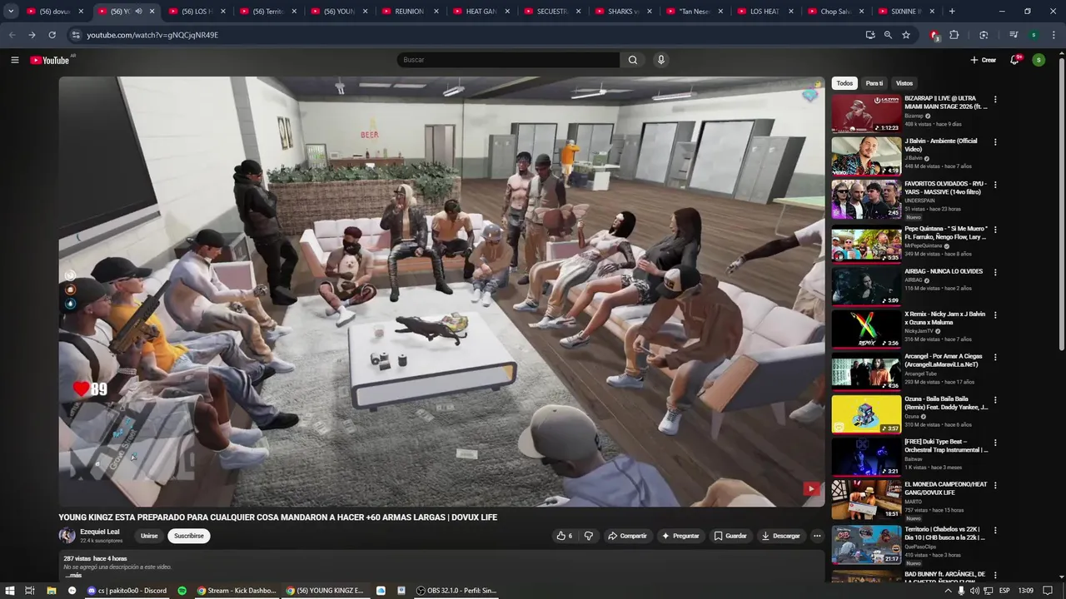Screen dimensions: 1066x599
Task: Mute the playing tab via speaker icon
Action: (x=138, y=12)
